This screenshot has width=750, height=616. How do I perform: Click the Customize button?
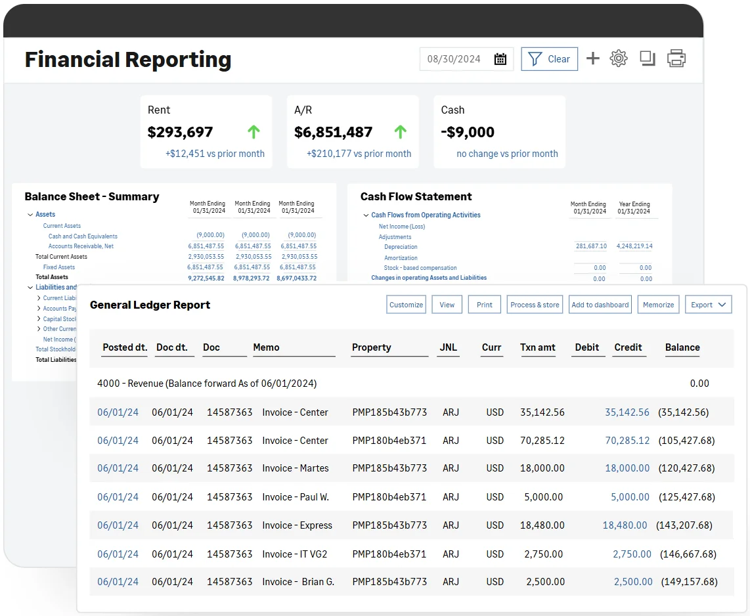coord(406,305)
